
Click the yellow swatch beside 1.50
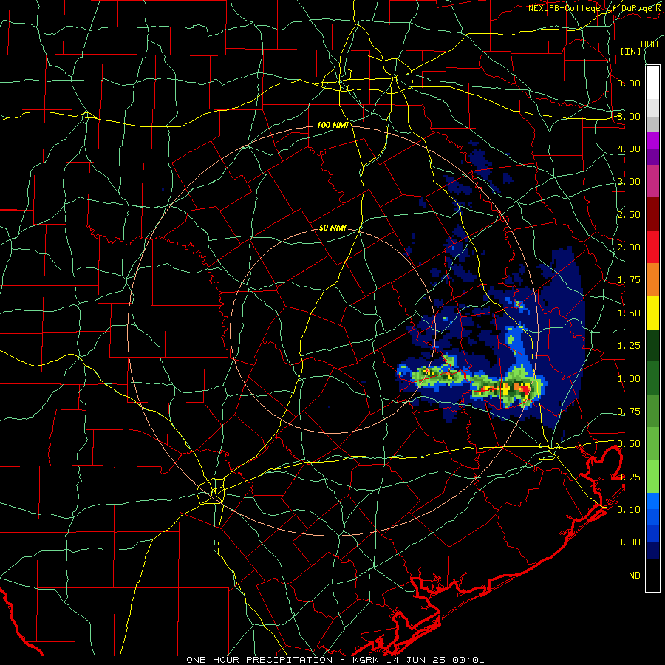point(652,313)
